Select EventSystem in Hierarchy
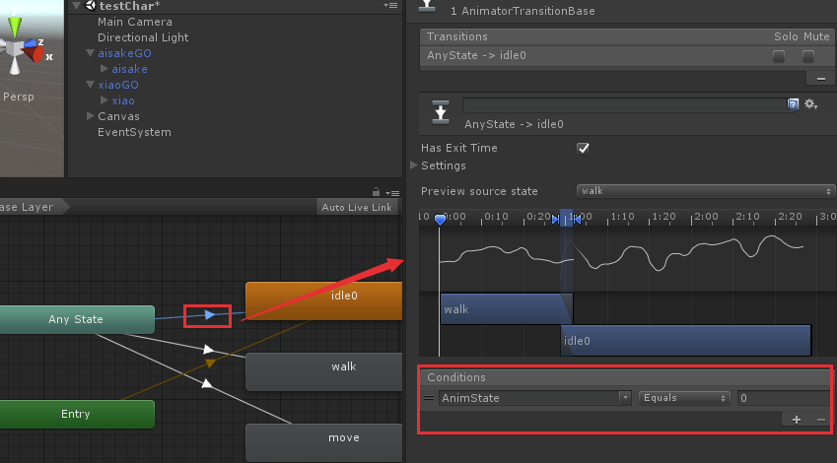This screenshot has height=463, width=837. click(134, 132)
